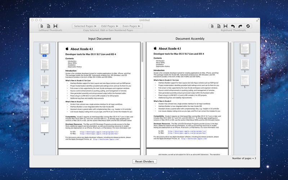Click the 'Input Document' heading
This screenshot has height=180, width=288.
(100, 39)
